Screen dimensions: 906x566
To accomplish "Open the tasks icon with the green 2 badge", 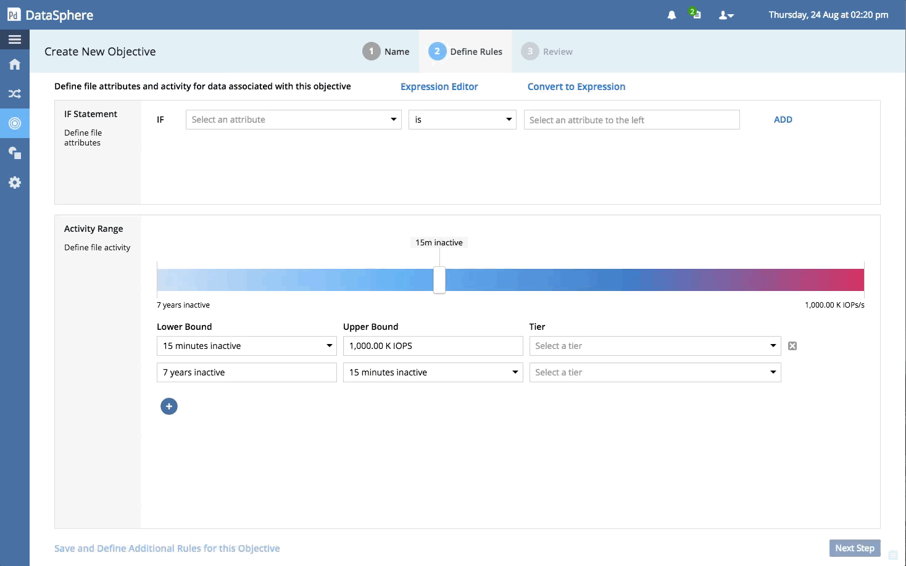I will tap(695, 14).
